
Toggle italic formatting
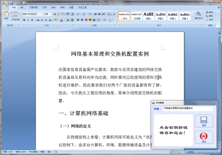click(28, 20)
